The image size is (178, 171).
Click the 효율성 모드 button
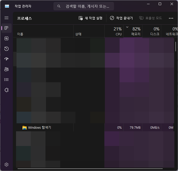point(151,18)
